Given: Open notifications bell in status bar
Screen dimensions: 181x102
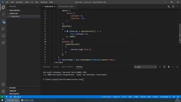Looking at the screenshot, I should 178,97.
